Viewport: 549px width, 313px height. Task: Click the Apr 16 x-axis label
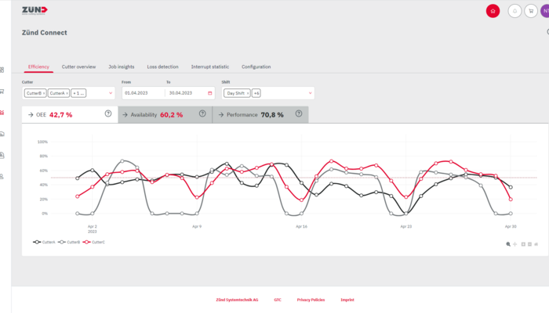(301, 226)
